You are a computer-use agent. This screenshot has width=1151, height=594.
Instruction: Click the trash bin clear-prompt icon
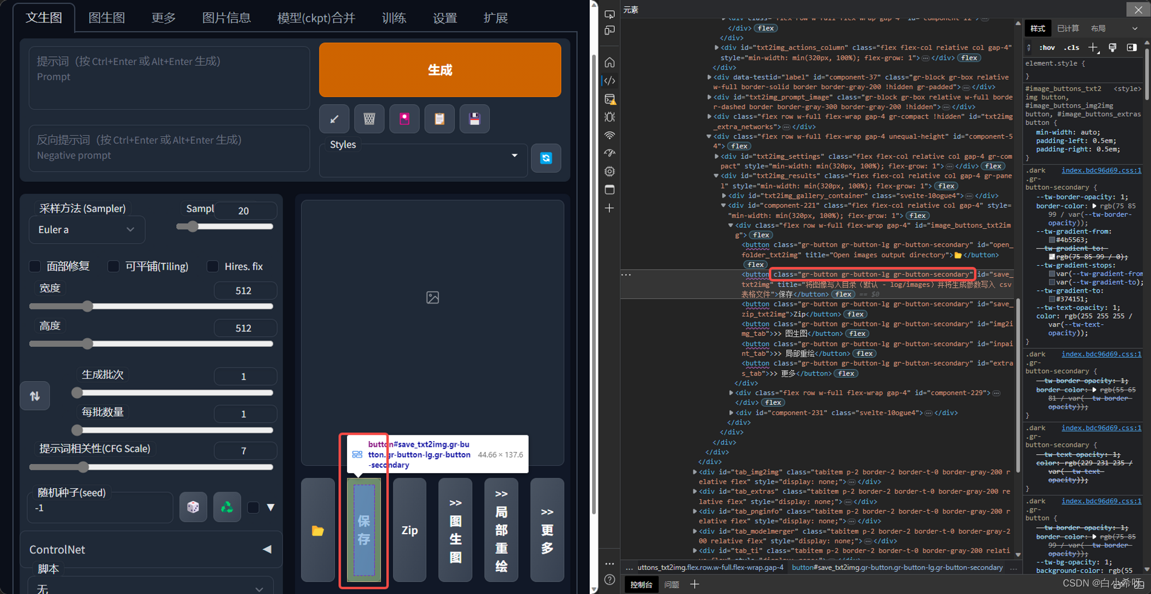(x=369, y=119)
